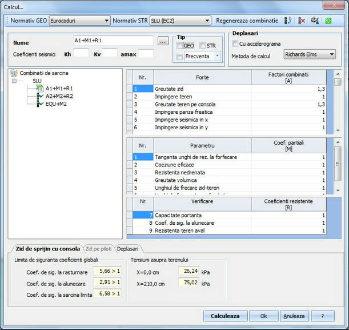Click the icon beside A1+M1+R1 in the tree
349x330 pixels.
tap(39, 88)
